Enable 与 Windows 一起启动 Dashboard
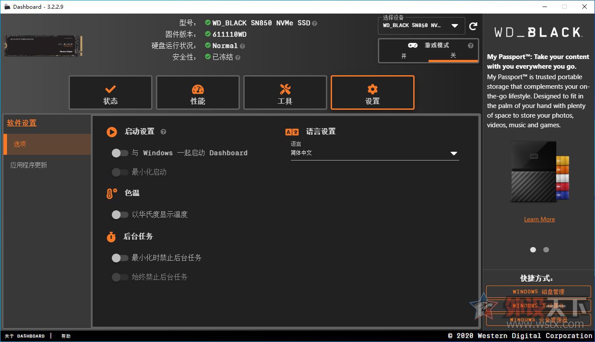This screenshot has width=595, height=342. point(120,153)
